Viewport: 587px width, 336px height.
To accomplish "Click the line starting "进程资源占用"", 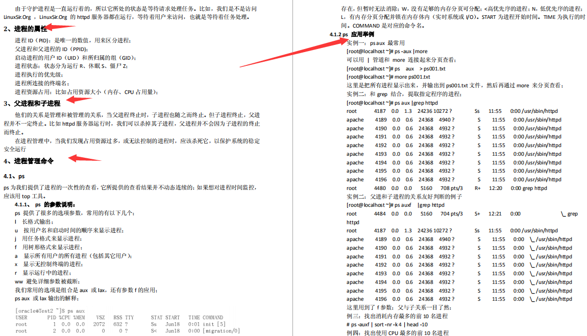I will 86,92.
